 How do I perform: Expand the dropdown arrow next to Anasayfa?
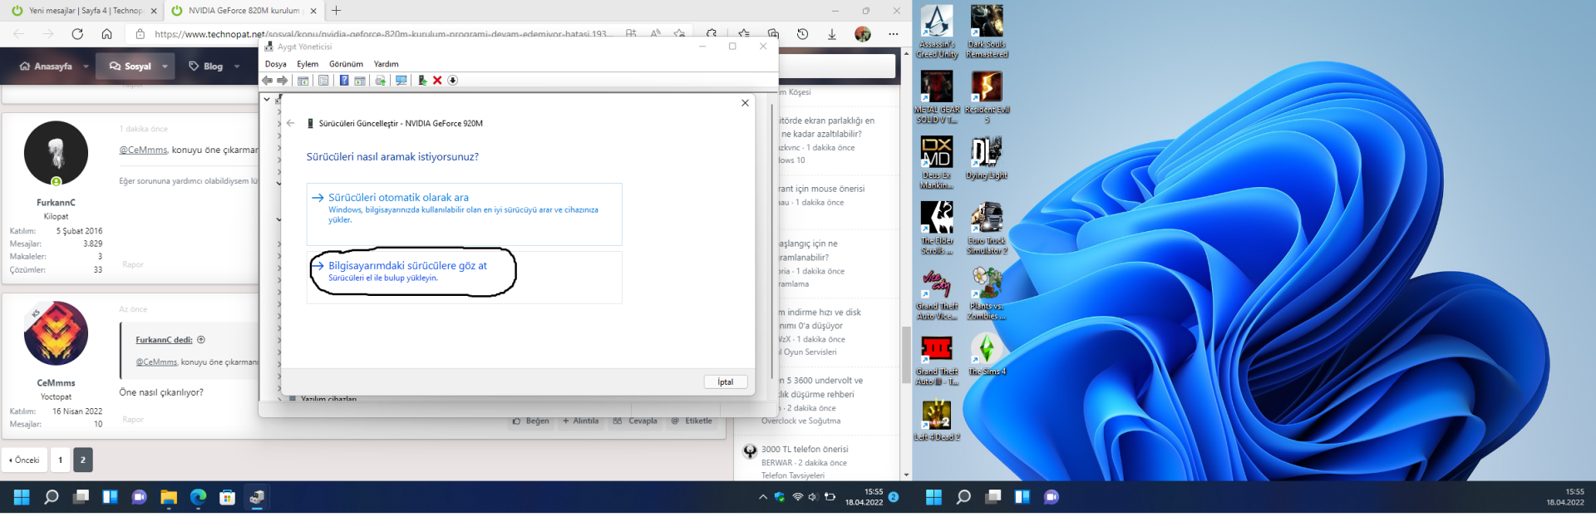pos(86,66)
